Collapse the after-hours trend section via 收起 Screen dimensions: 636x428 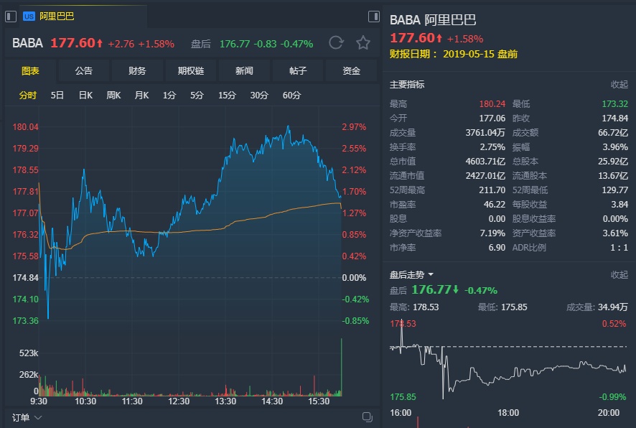[619, 274]
